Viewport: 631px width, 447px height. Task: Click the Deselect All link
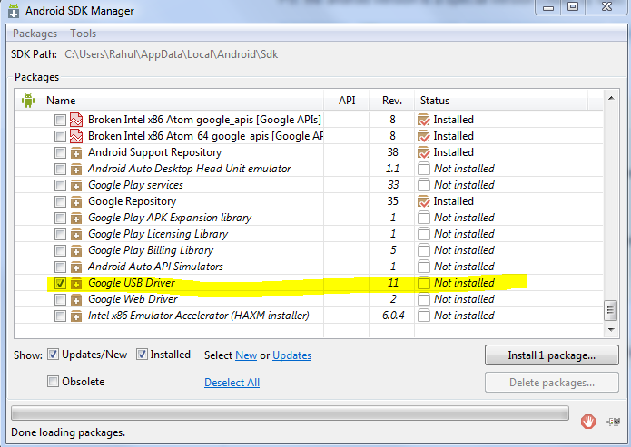pyautogui.click(x=232, y=383)
